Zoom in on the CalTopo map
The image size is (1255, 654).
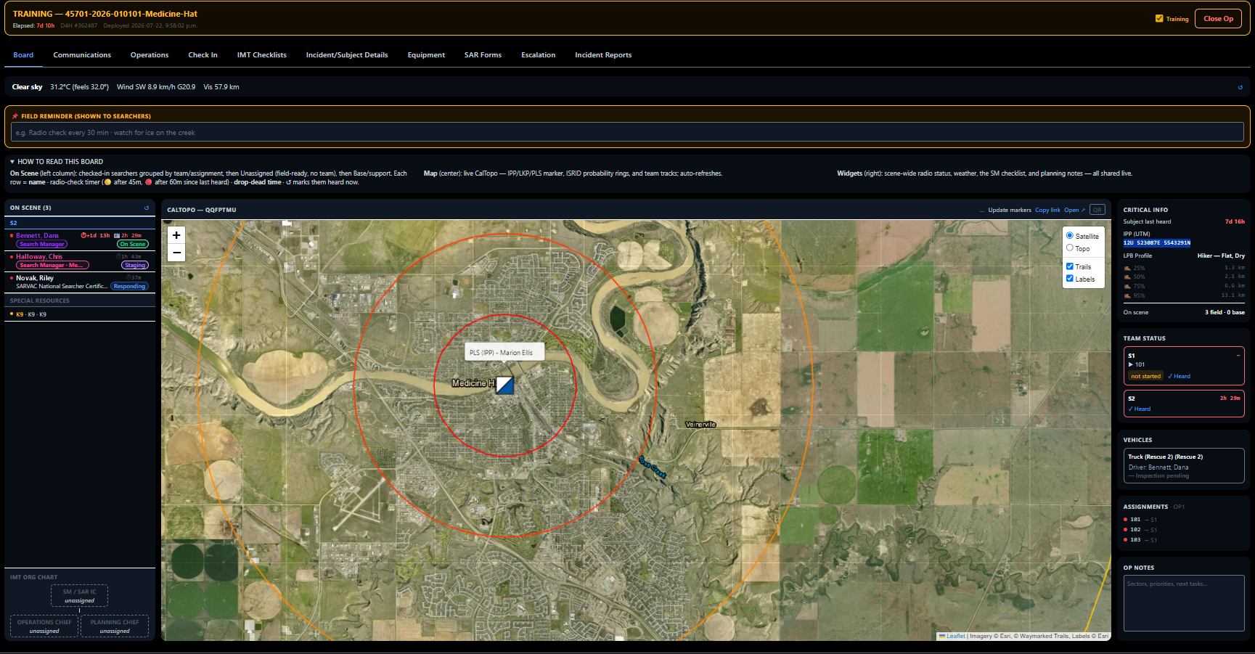click(176, 235)
